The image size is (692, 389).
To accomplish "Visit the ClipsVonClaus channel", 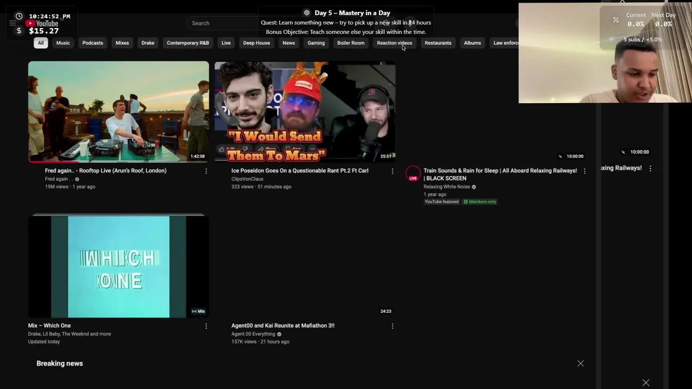I will [x=247, y=179].
